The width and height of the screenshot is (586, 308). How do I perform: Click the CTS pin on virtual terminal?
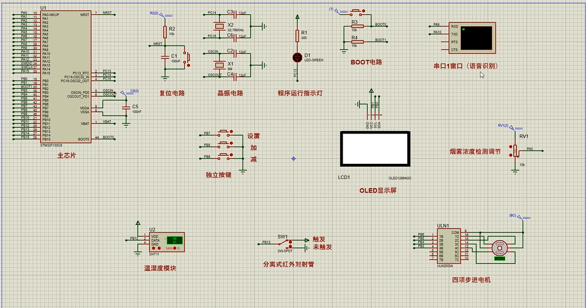click(x=455, y=50)
